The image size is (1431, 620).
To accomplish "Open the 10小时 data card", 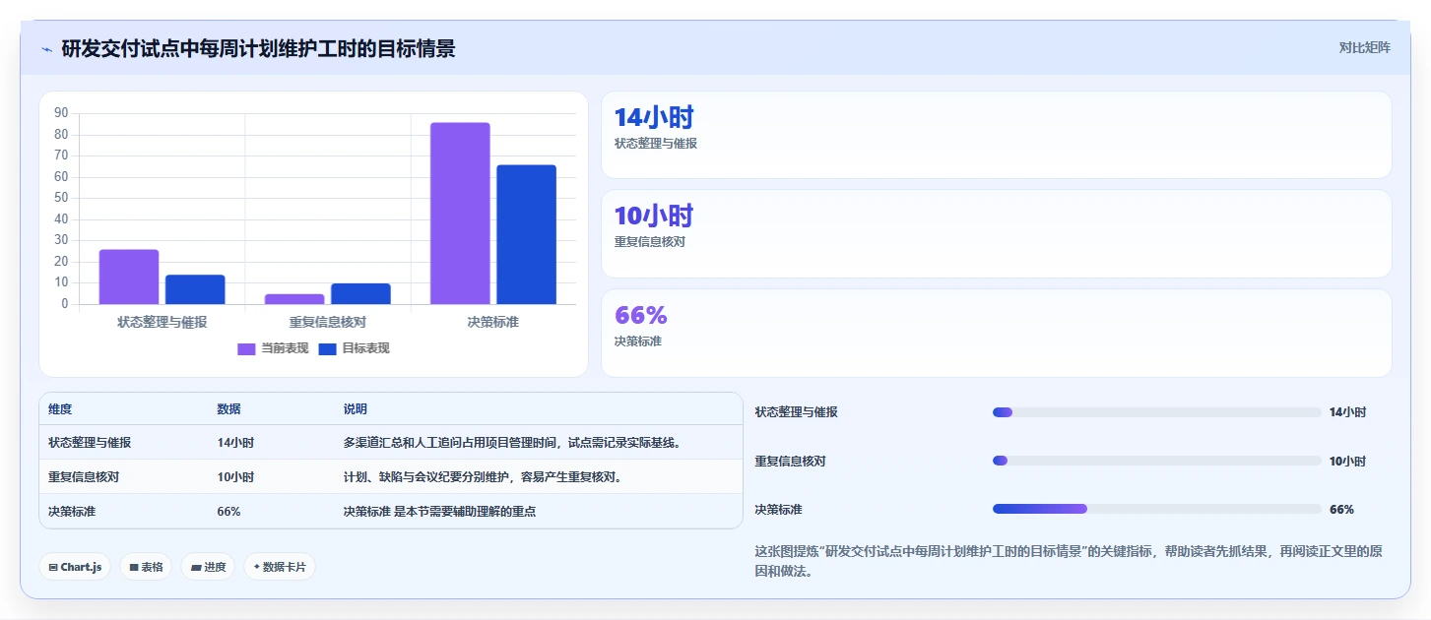I will [x=996, y=234].
